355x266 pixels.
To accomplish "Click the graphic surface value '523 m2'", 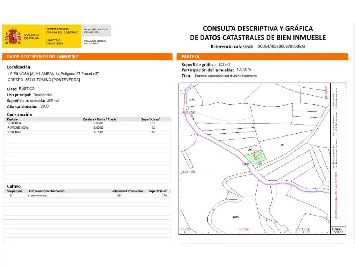I will pyautogui.click(x=224, y=65).
